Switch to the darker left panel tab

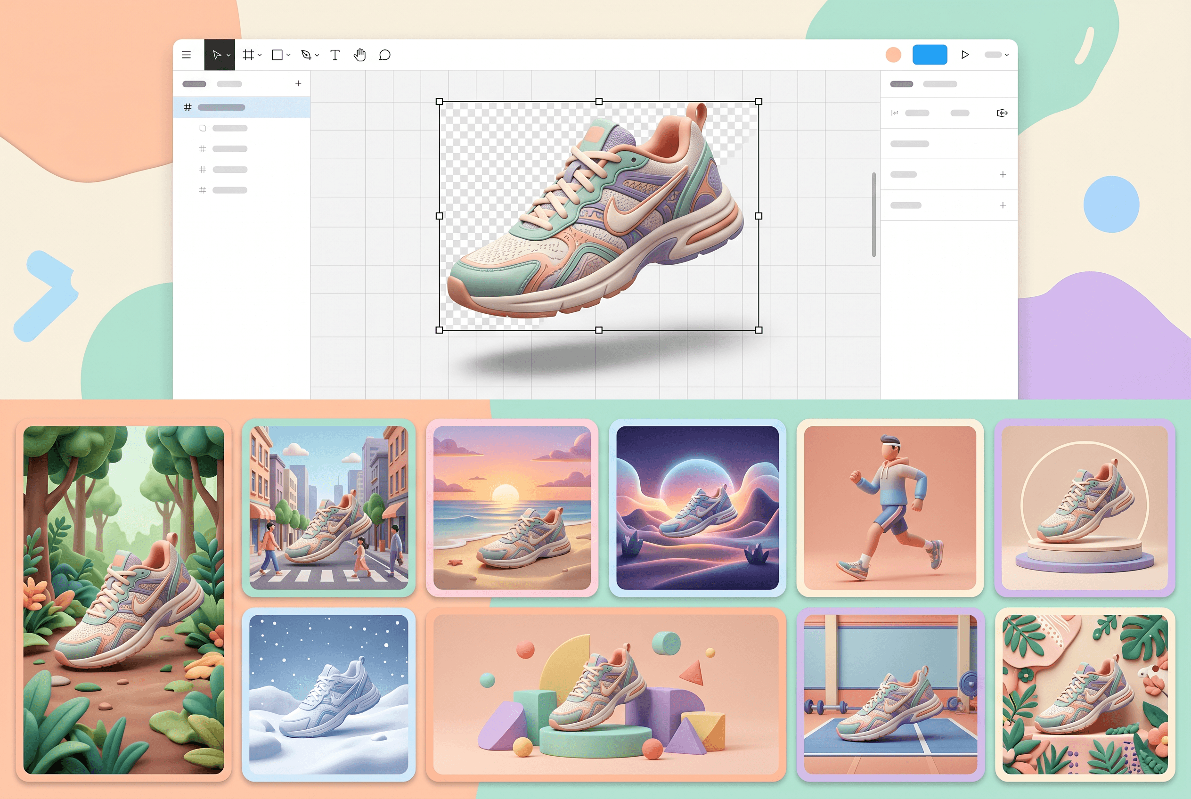(x=194, y=83)
